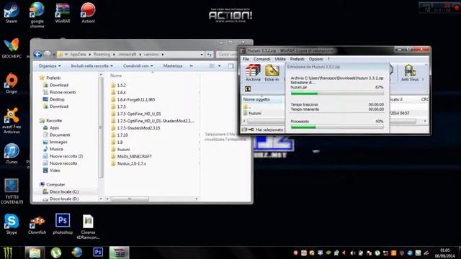Open the Google Chrome desktop shortcut

point(37,14)
